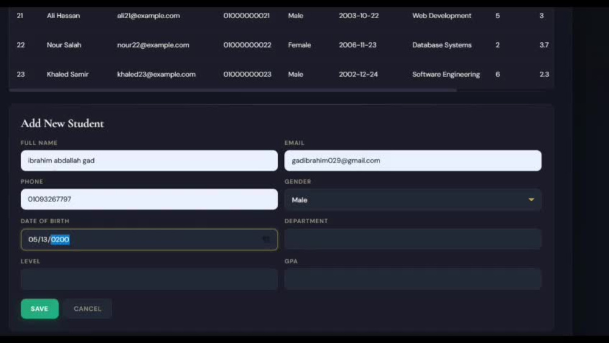Screen dimensions: 609x343
Task: Click the month 05 in date field
Action: click(x=32, y=240)
